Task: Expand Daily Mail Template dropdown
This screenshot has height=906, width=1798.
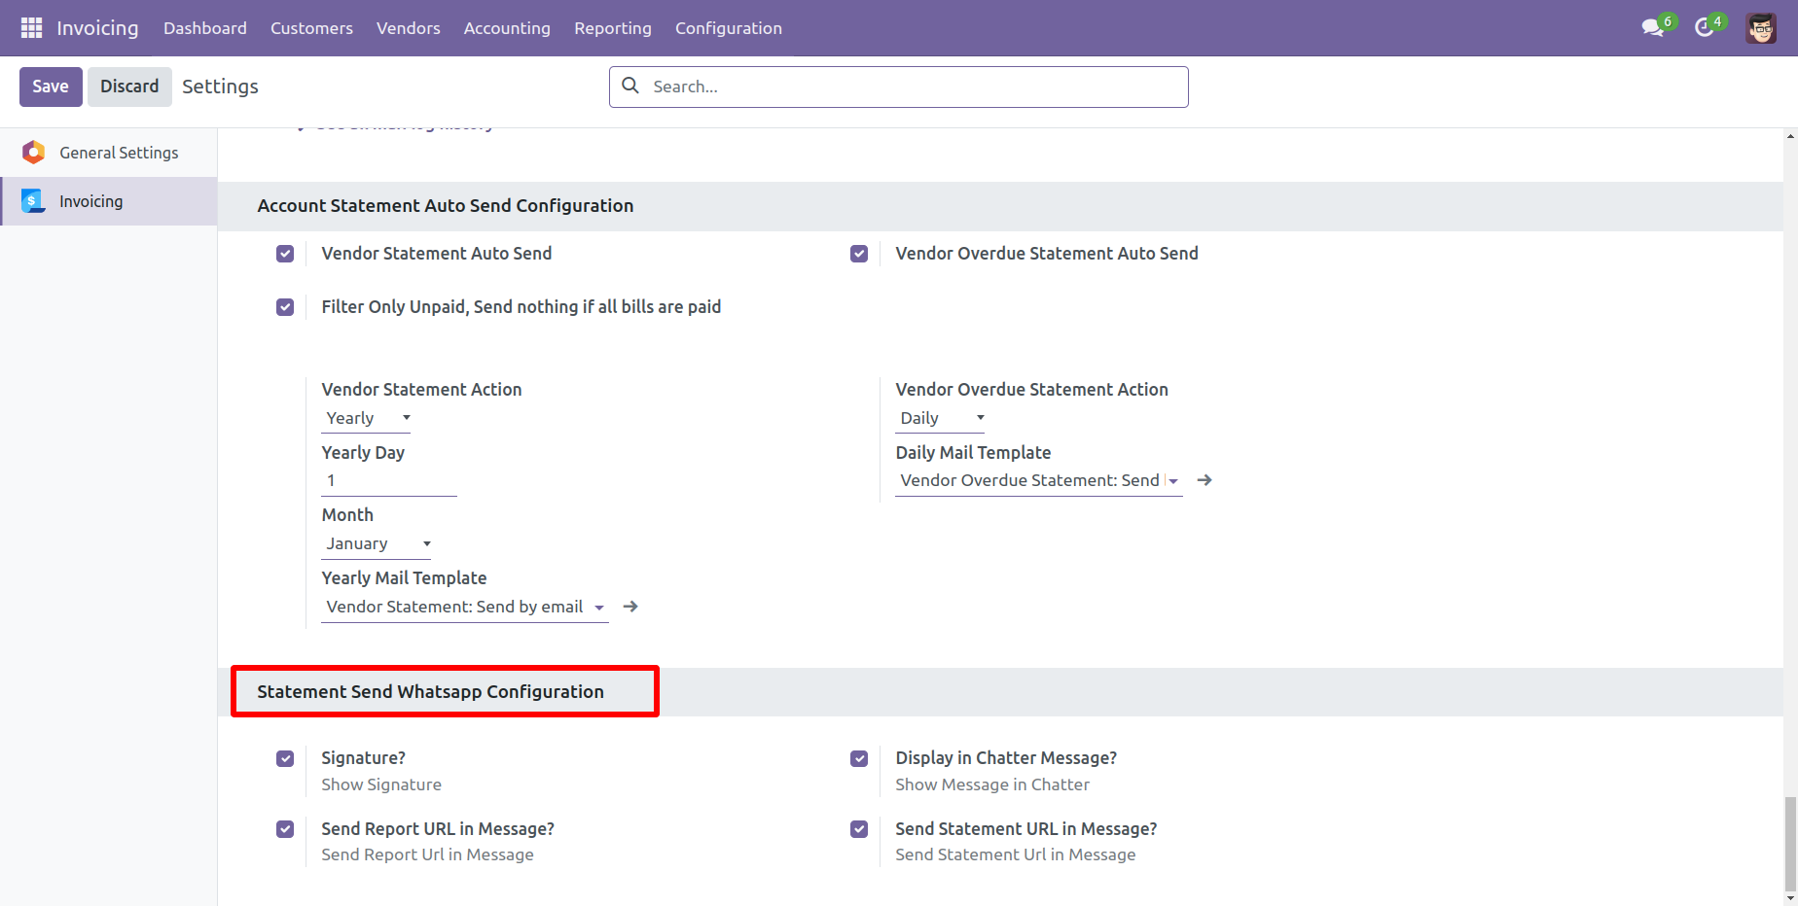Action: click(x=1173, y=481)
